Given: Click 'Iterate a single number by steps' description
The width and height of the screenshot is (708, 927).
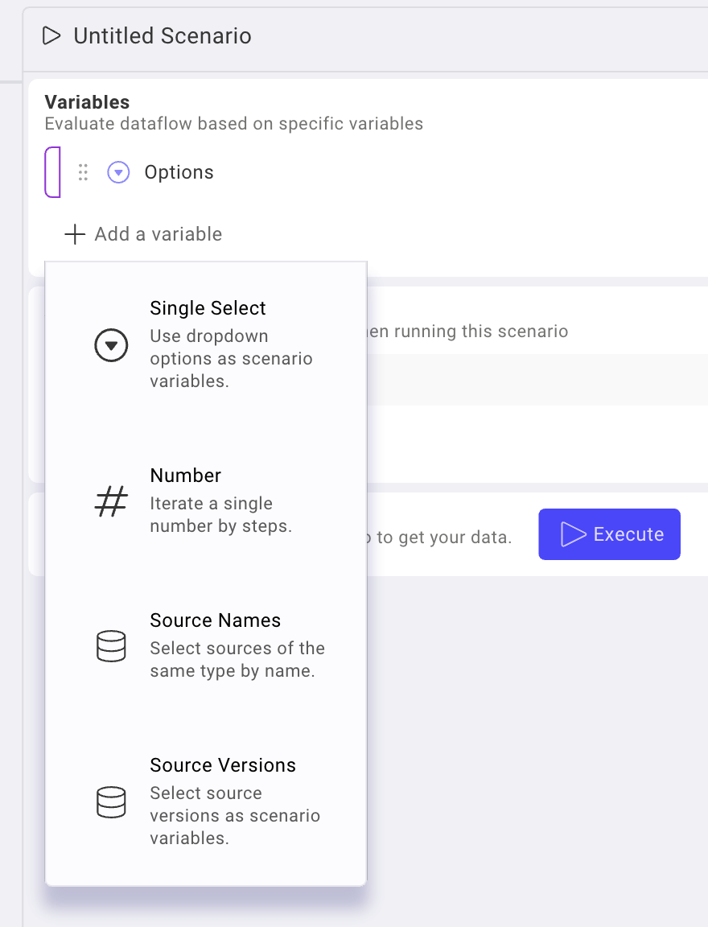Looking at the screenshot, I should point(221,514).
